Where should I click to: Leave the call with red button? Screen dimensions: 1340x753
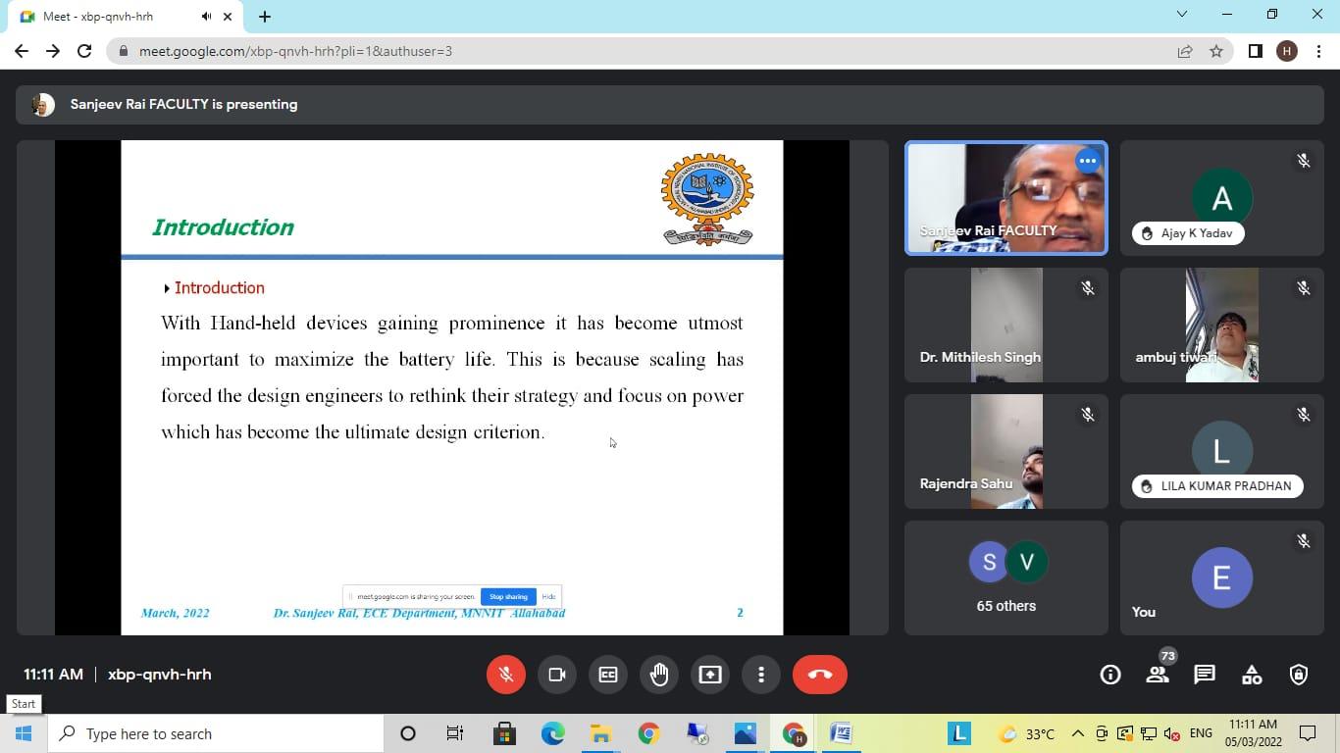(x=819, y=675)
